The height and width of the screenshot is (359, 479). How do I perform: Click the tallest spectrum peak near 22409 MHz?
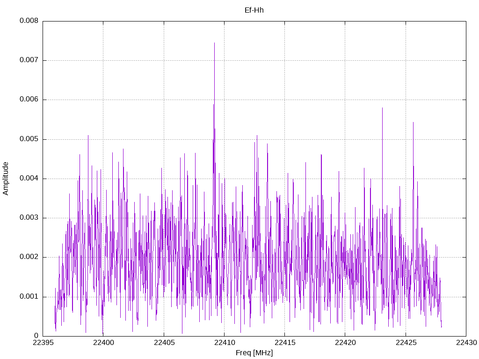214,43
